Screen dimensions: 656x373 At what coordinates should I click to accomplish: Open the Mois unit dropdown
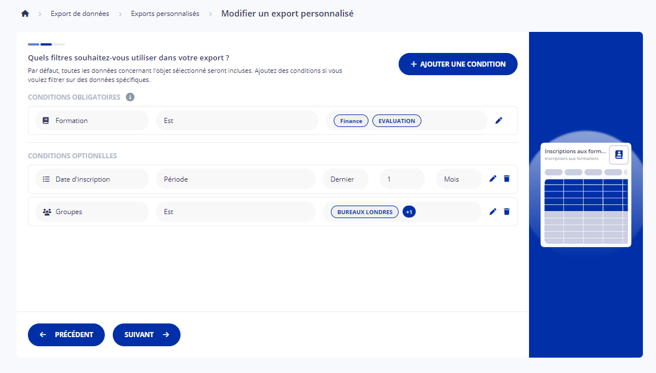(459, 179)
